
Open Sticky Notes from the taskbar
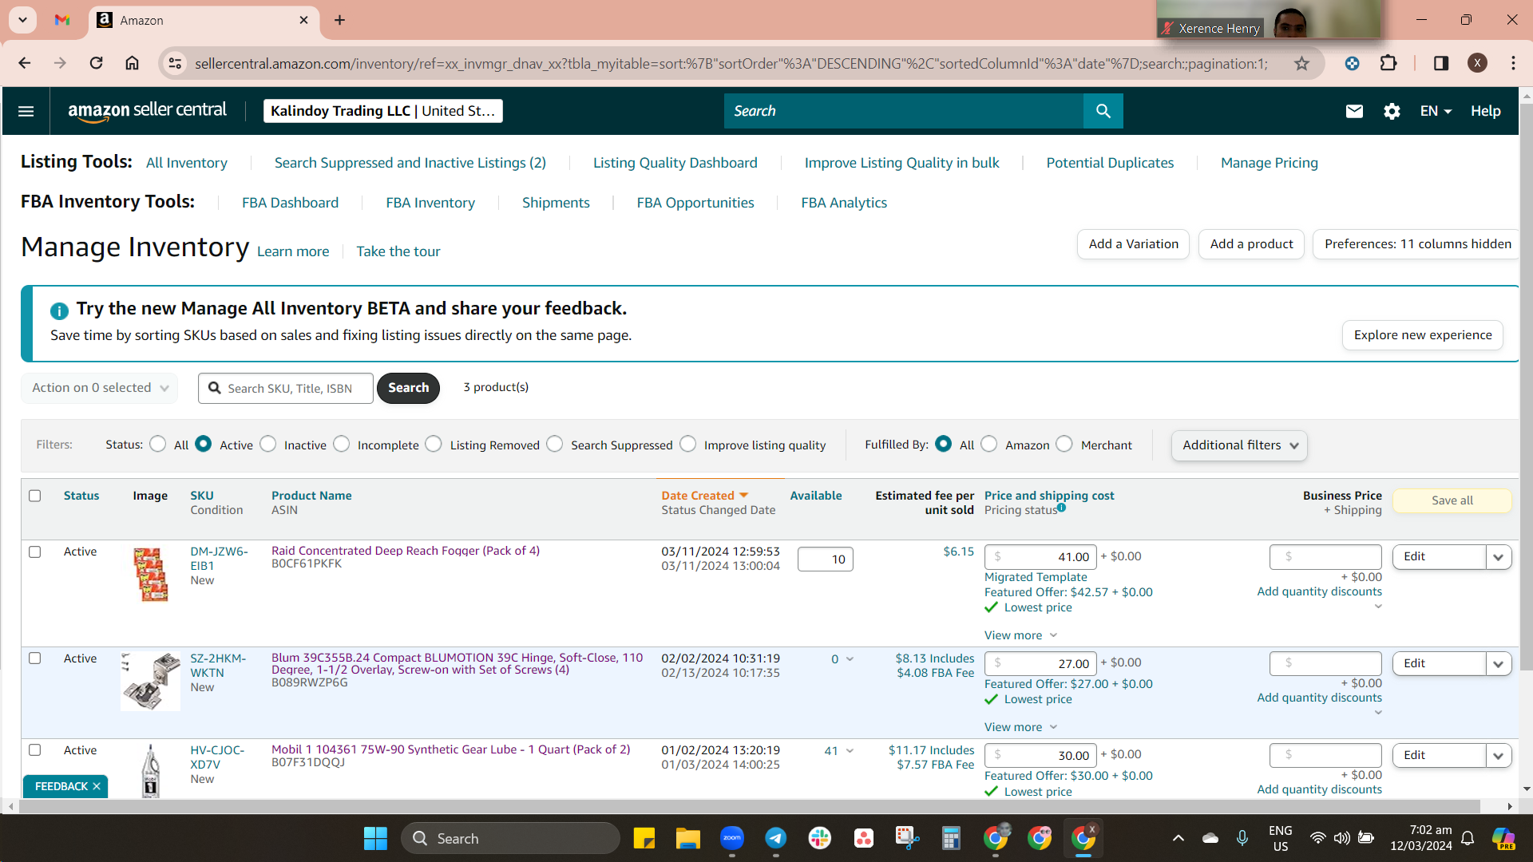tap(644, 838)
